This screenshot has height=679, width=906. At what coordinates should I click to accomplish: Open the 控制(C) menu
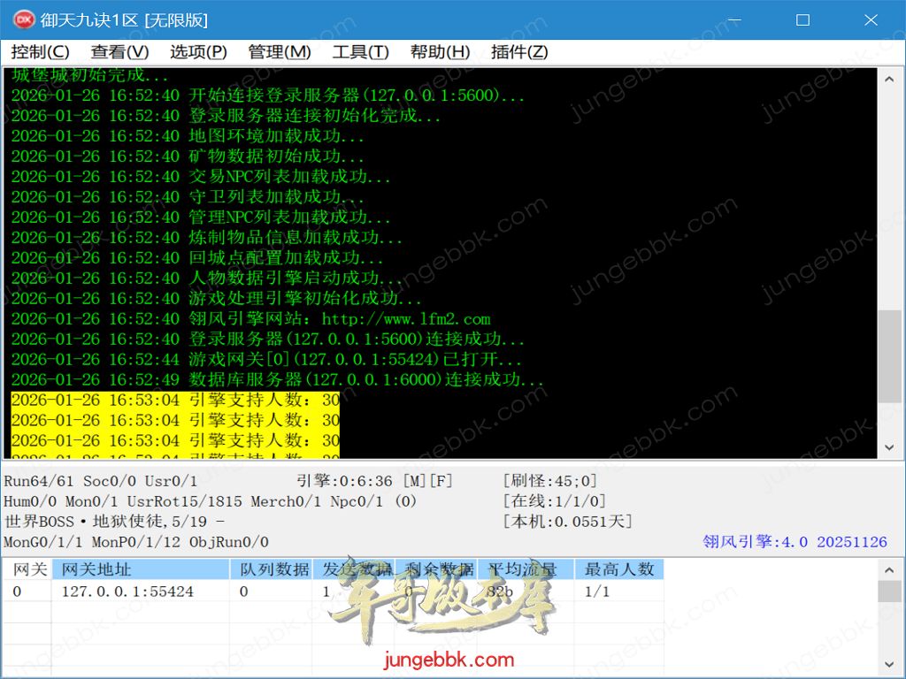pyautogui.click(x=41, y=52)
